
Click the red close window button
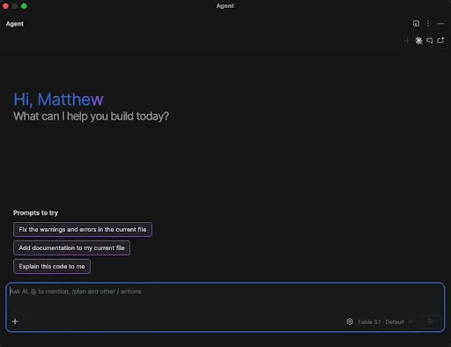point(5,6)
